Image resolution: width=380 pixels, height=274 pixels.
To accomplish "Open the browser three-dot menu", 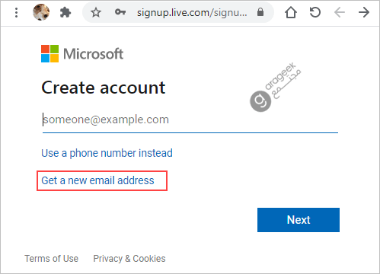I will click(16, 12).
